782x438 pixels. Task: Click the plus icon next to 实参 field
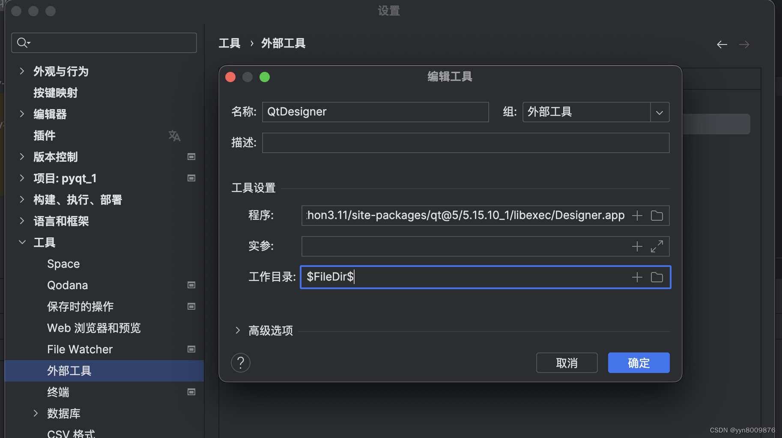(638, 246)
